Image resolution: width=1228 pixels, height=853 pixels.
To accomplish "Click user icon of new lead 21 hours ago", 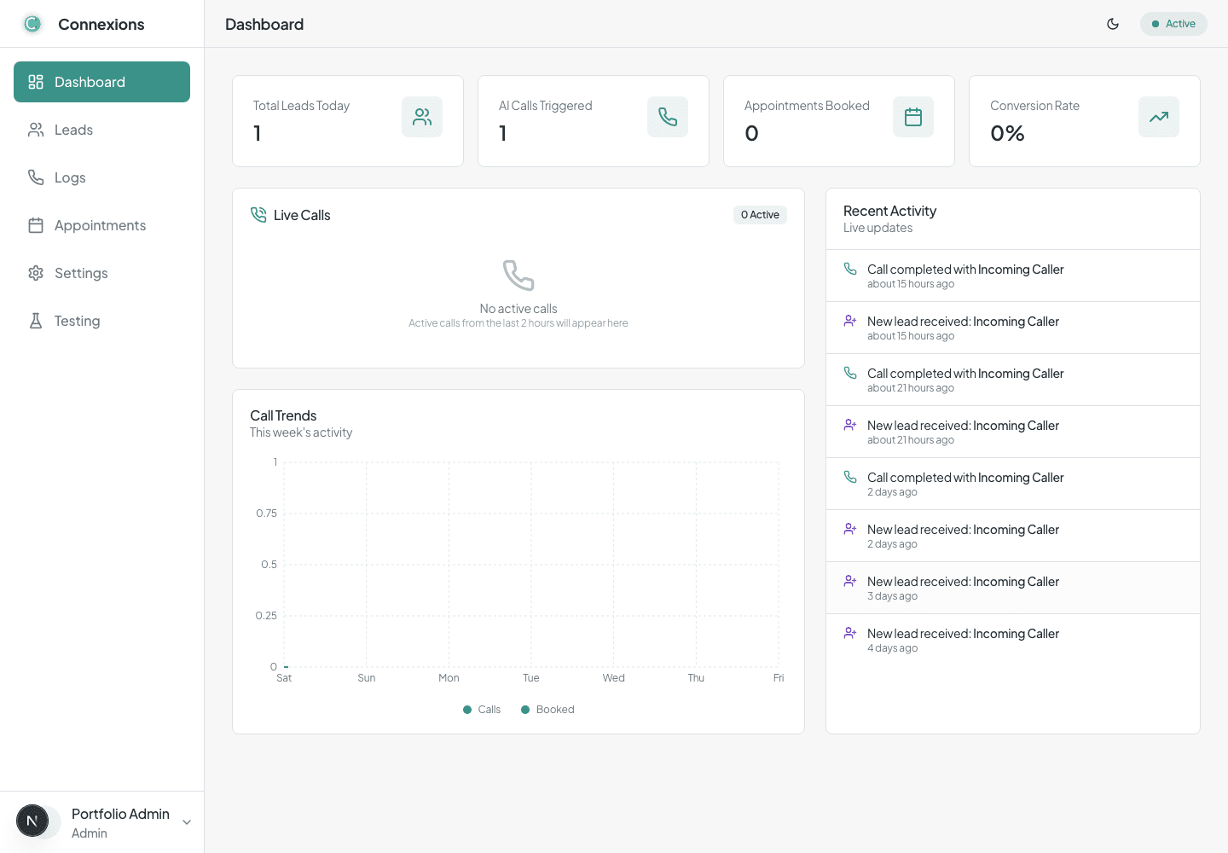I will coord(850,425).
